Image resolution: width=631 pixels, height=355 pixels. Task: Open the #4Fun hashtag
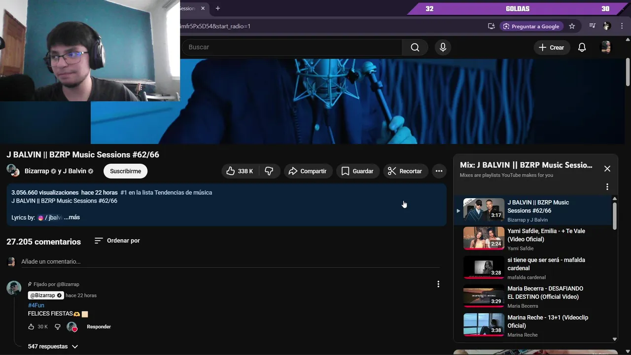click(x=36, y=305)
